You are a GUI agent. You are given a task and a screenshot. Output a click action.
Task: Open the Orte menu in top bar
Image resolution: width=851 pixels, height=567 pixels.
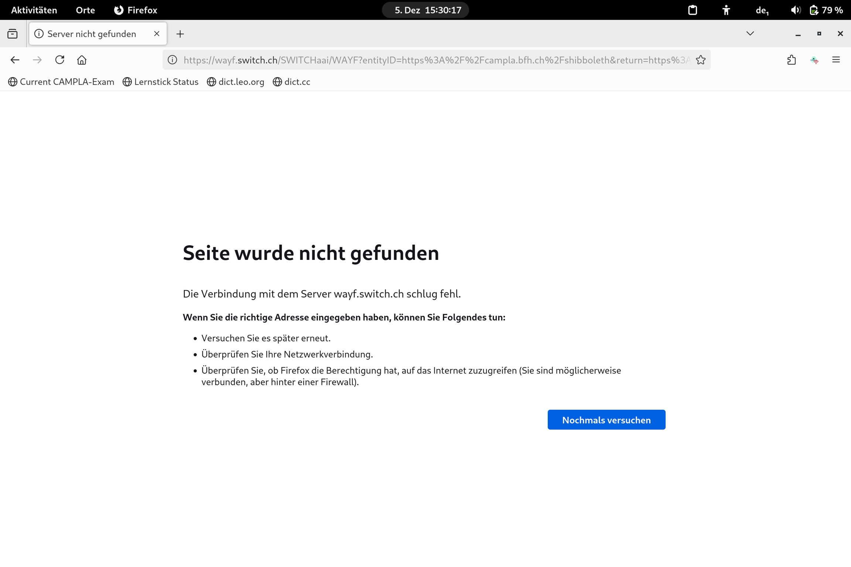pos(85,10)
